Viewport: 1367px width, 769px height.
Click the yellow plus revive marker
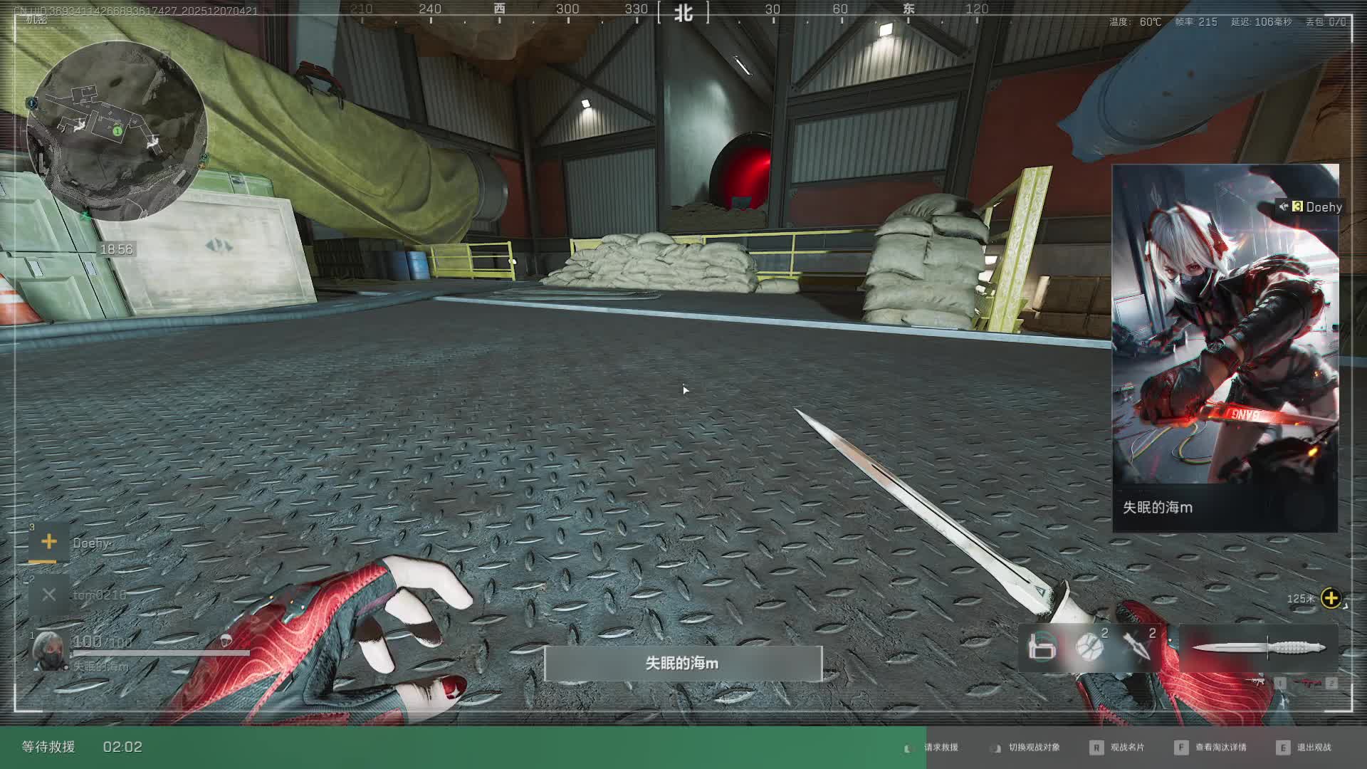point(1331,598)
